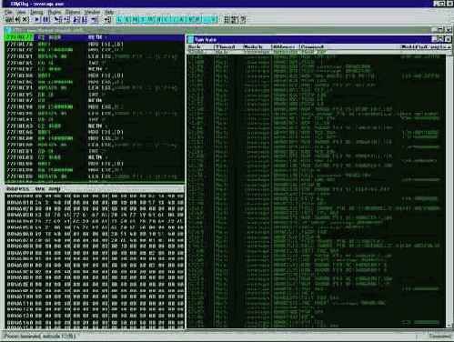Restart program with the rewind icon

(x=17, y=20)
